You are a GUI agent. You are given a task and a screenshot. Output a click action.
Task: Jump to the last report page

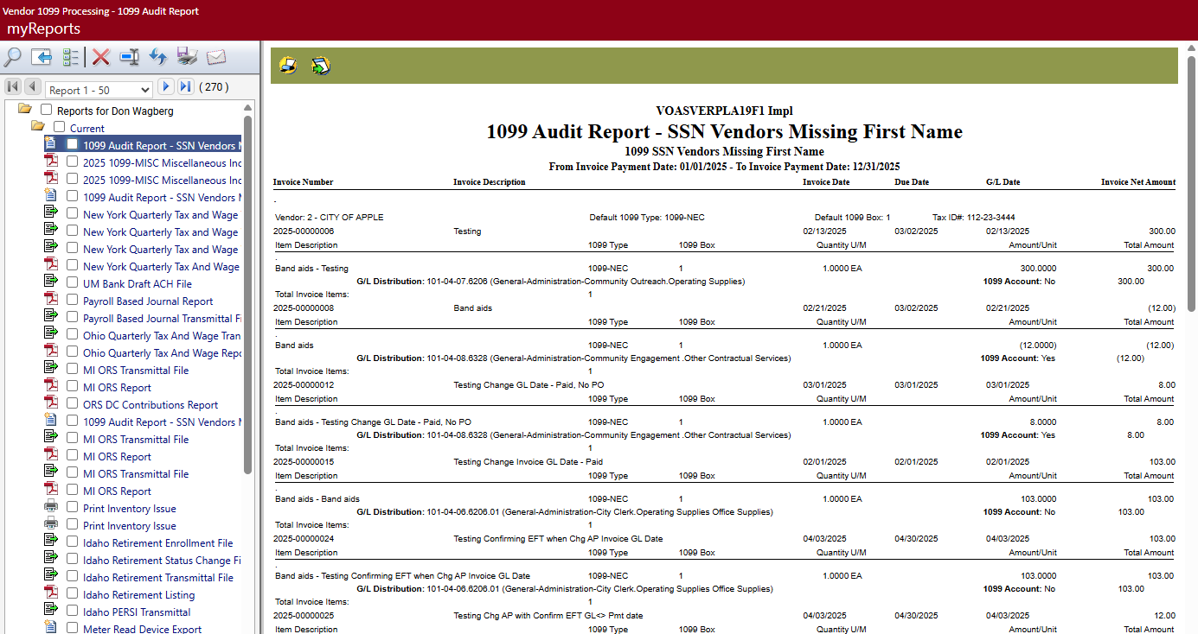(x=185, y=87)
